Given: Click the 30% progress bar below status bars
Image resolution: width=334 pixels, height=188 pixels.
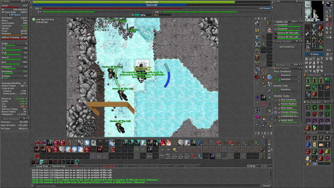Looking at the screenshot, I should point(143,15).
